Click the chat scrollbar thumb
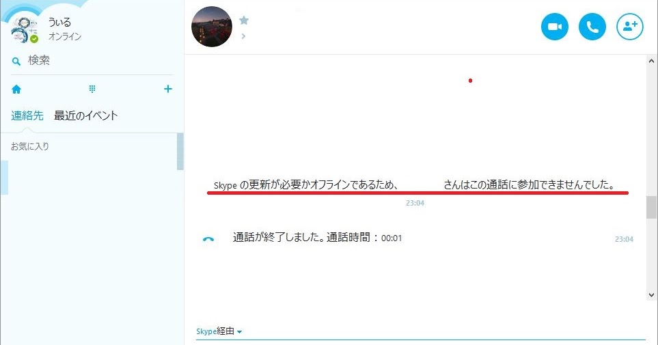Screen dimensions: 658x345 651,207
